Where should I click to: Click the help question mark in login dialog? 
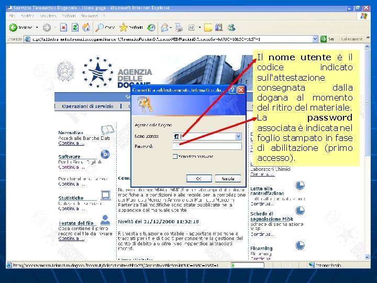pos(232,90)
